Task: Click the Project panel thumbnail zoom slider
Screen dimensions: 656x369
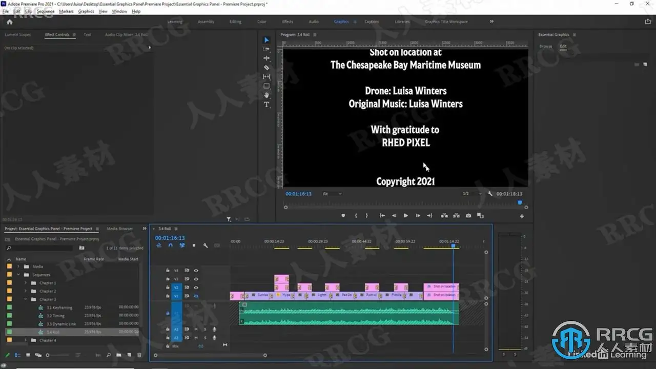Action: click(x=58, y=355)
